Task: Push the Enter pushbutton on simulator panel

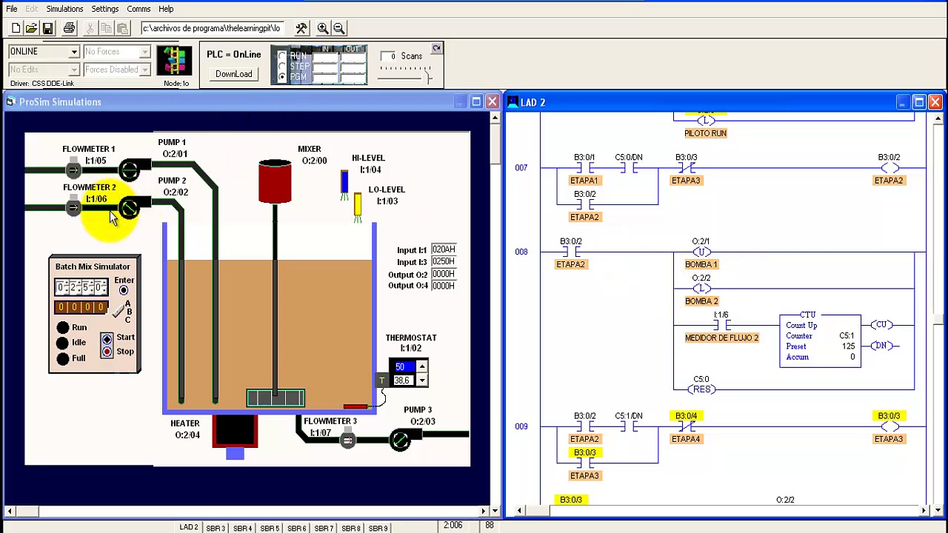Action: [124, 290]
